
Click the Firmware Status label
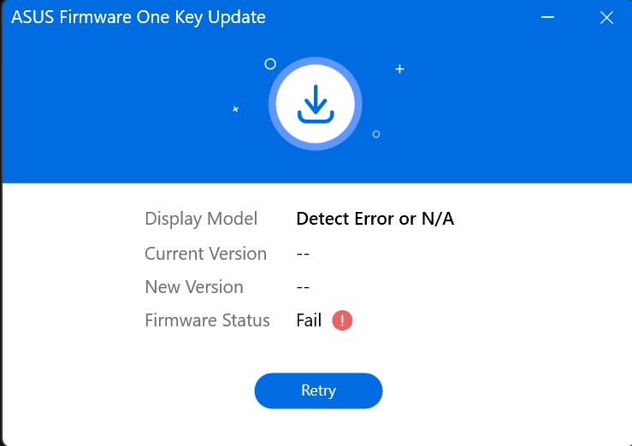[x=207, y=320]
